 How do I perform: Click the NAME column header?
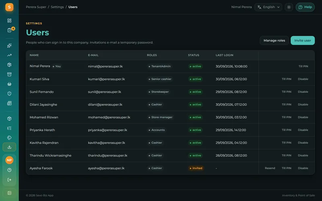coord(34,55)
